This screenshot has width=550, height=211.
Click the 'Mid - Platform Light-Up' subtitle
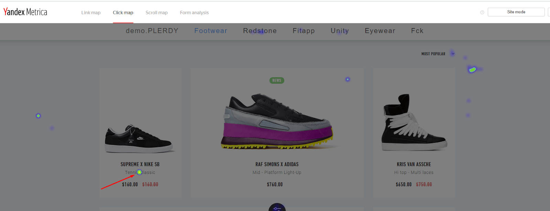(277, 173)
